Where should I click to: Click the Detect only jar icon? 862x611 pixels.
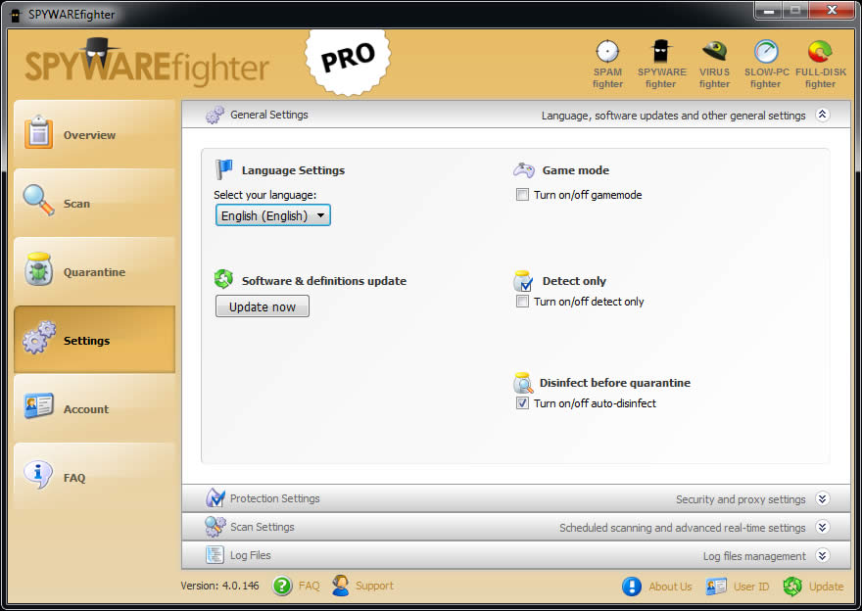click(523, 281)
